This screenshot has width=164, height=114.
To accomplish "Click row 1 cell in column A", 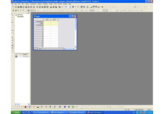I will tap(47, 27).
